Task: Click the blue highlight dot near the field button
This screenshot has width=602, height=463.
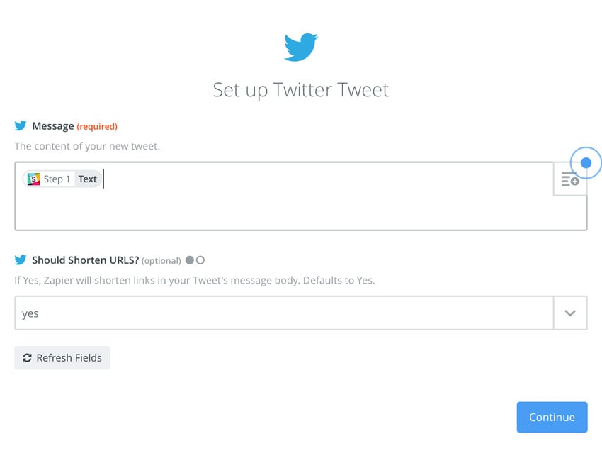Action: pyautogui.click(x=587, y=162)
